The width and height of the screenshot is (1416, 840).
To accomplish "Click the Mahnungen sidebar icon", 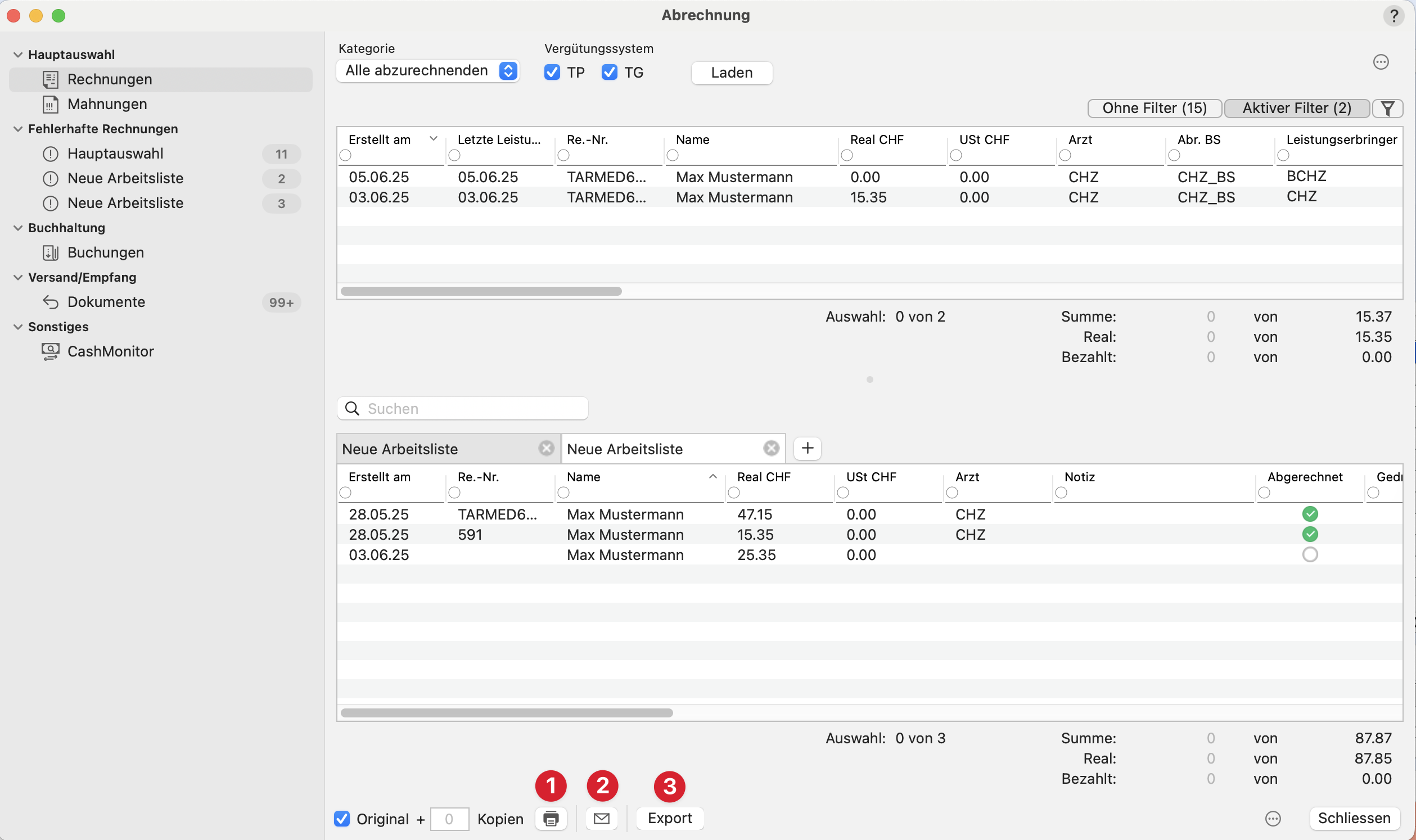I will click(51, 104).
